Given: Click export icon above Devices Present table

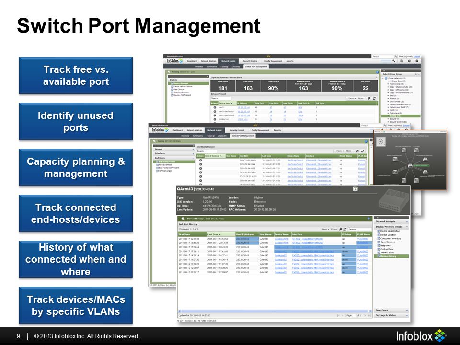Looking at the screenshot, I should point(369,98).
